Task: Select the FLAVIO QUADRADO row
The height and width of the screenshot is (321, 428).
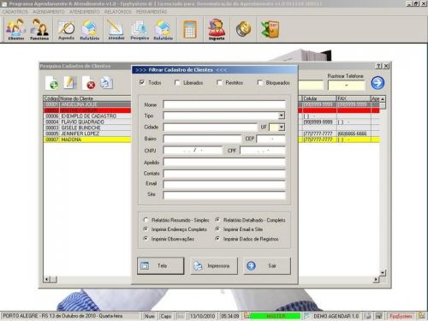Action: [x=87, y=122]
